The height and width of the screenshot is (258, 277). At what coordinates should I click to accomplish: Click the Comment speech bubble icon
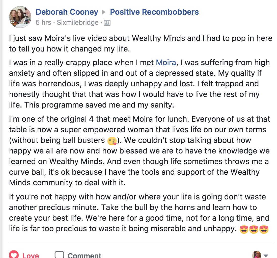(59, 254)
